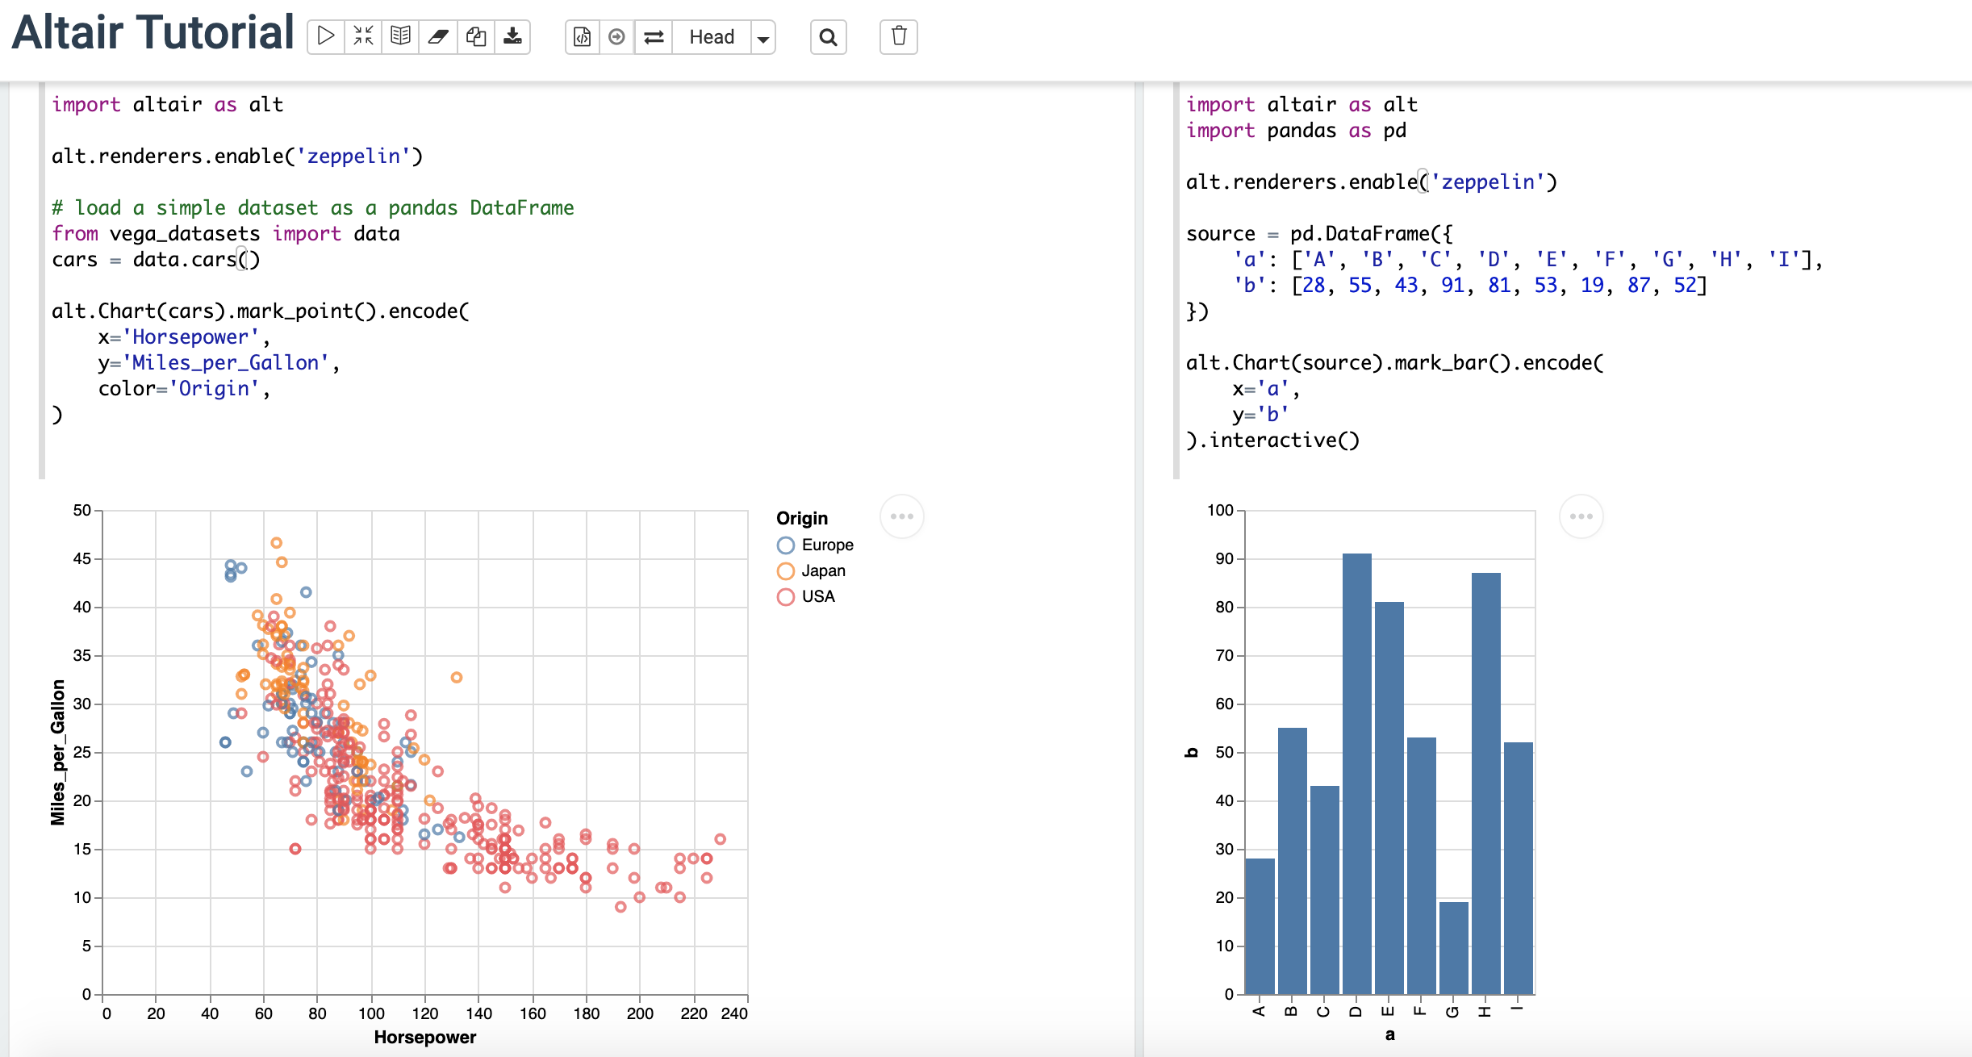Click the Europe legend circle symbol
The height and width of the screenshot is (1057, 1972).
pyautogui.click(x=786, y=545)
